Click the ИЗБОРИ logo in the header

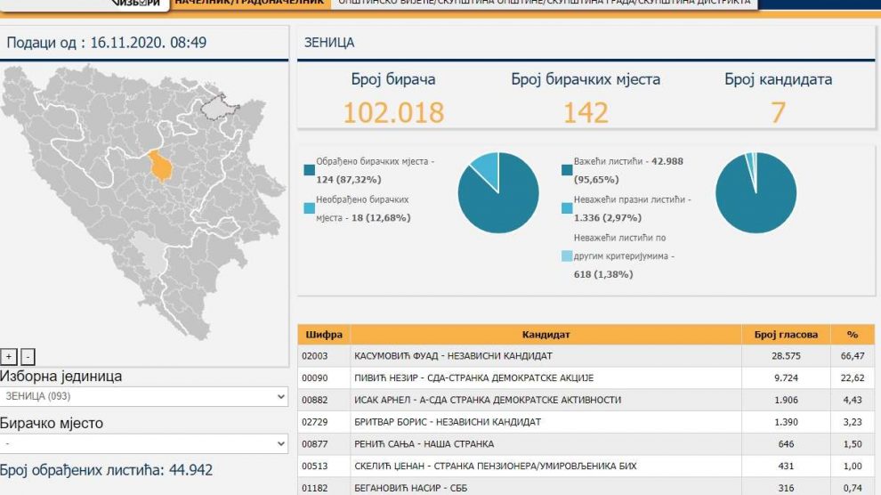(x=136, y=4)
